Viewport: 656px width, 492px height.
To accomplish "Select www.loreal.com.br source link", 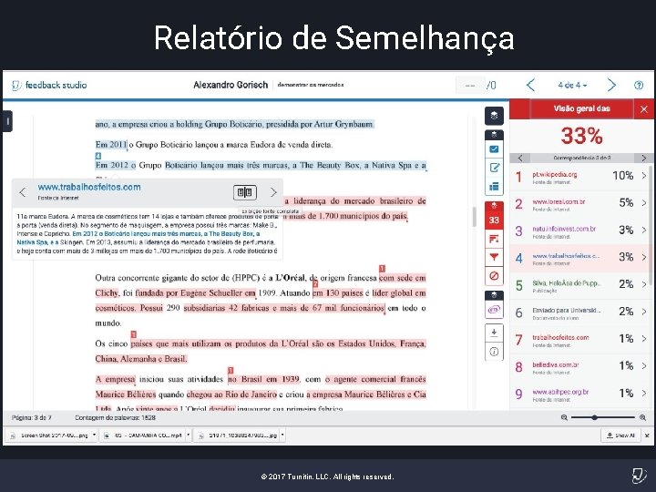I will click(x=559, y=201).
